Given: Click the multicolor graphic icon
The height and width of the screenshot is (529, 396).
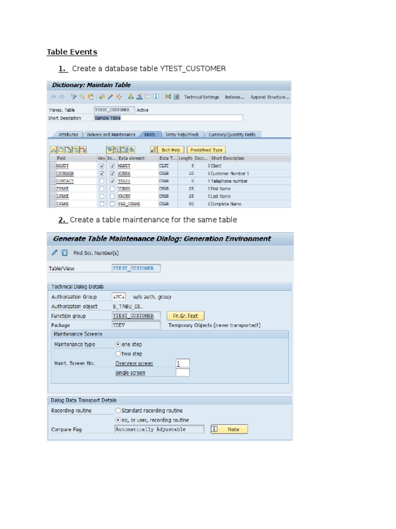Looking at the screenshot, I should coord(168,97).
